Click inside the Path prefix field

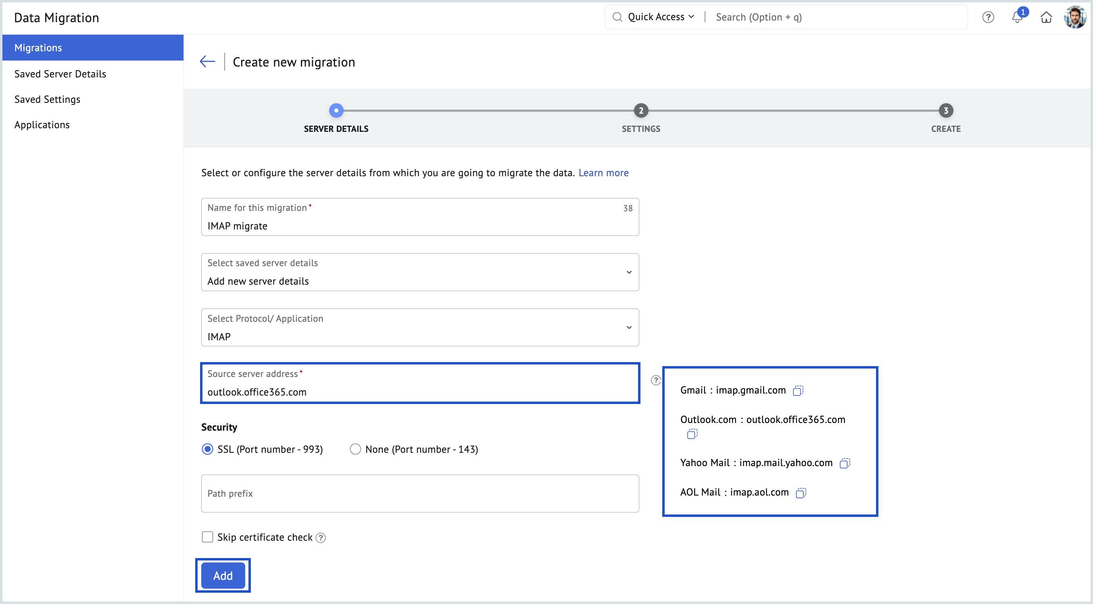(x=297, y=493)
